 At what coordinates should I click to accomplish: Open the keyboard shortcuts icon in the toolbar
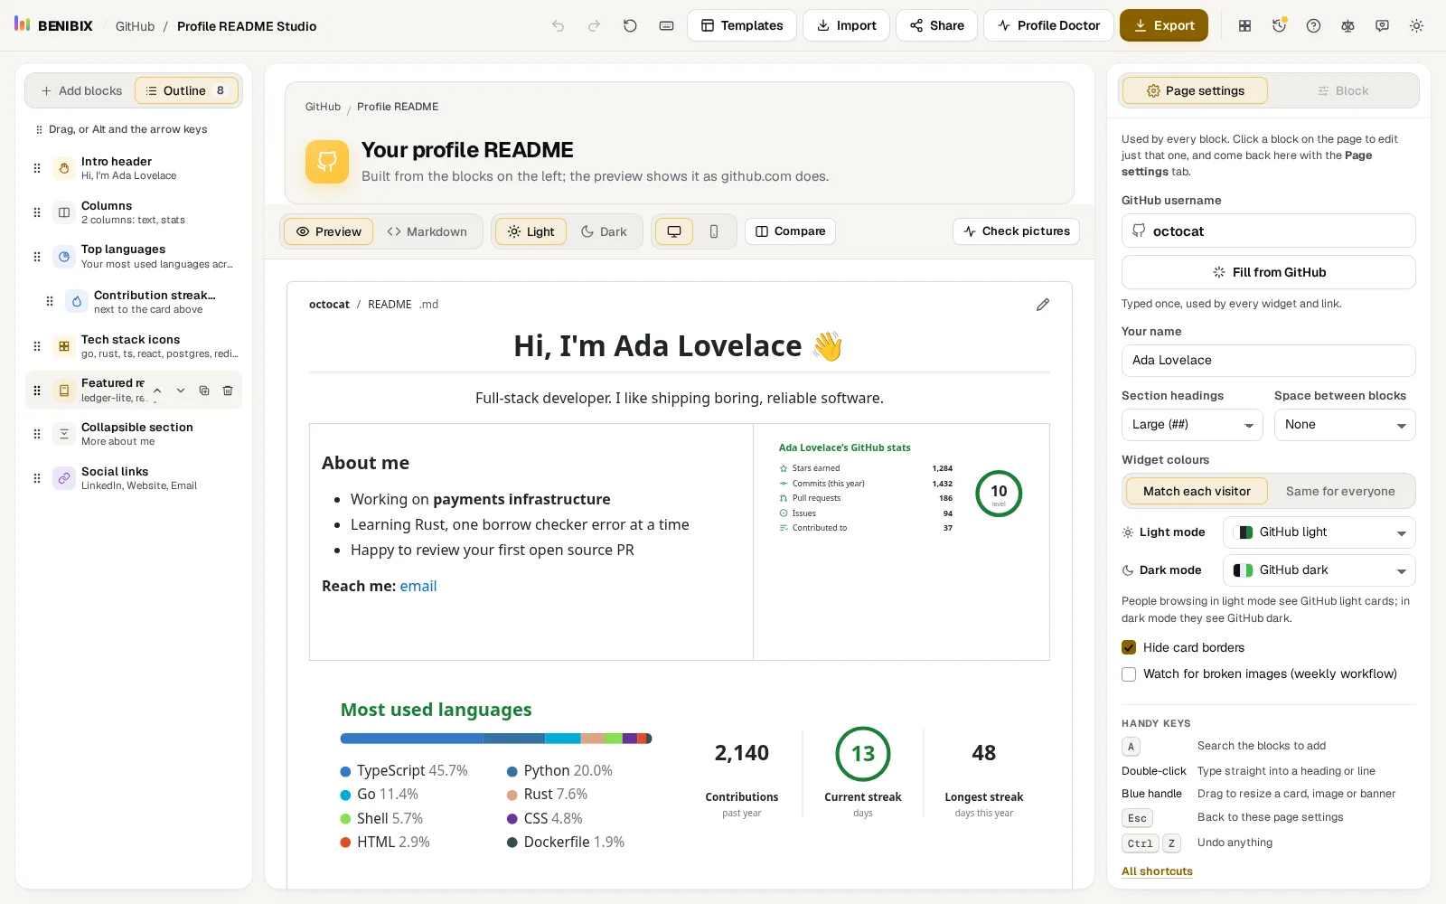pyautogui.click(x=666, y=26)
